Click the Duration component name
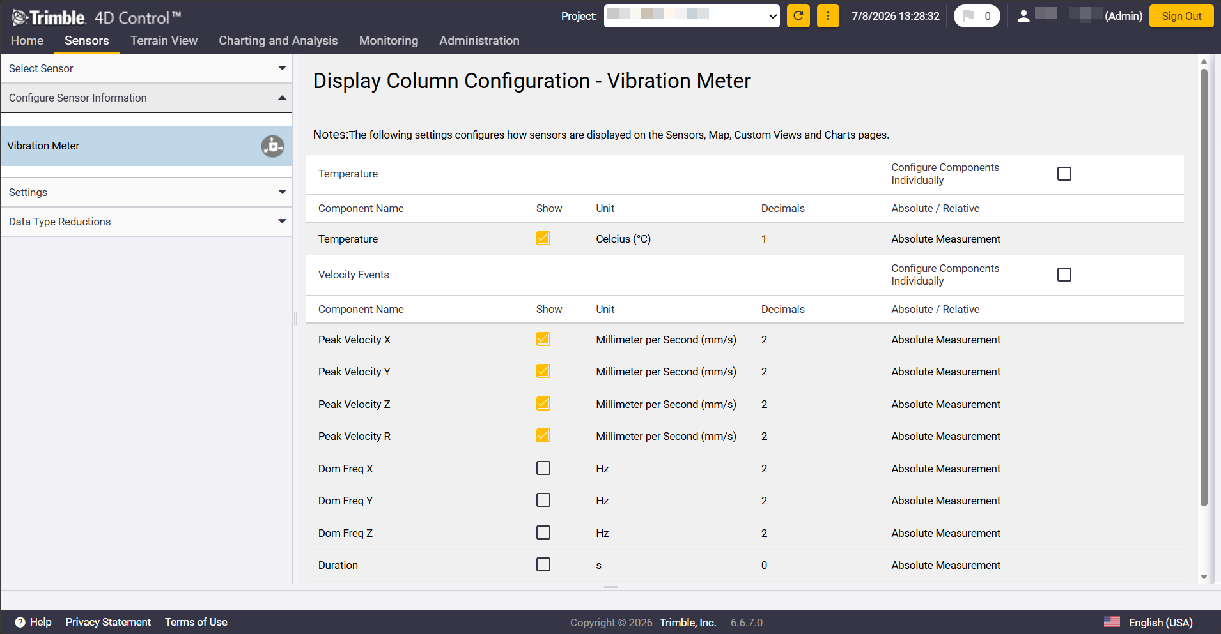Viewport: 1221px width, 634px height. pos(338,565)
